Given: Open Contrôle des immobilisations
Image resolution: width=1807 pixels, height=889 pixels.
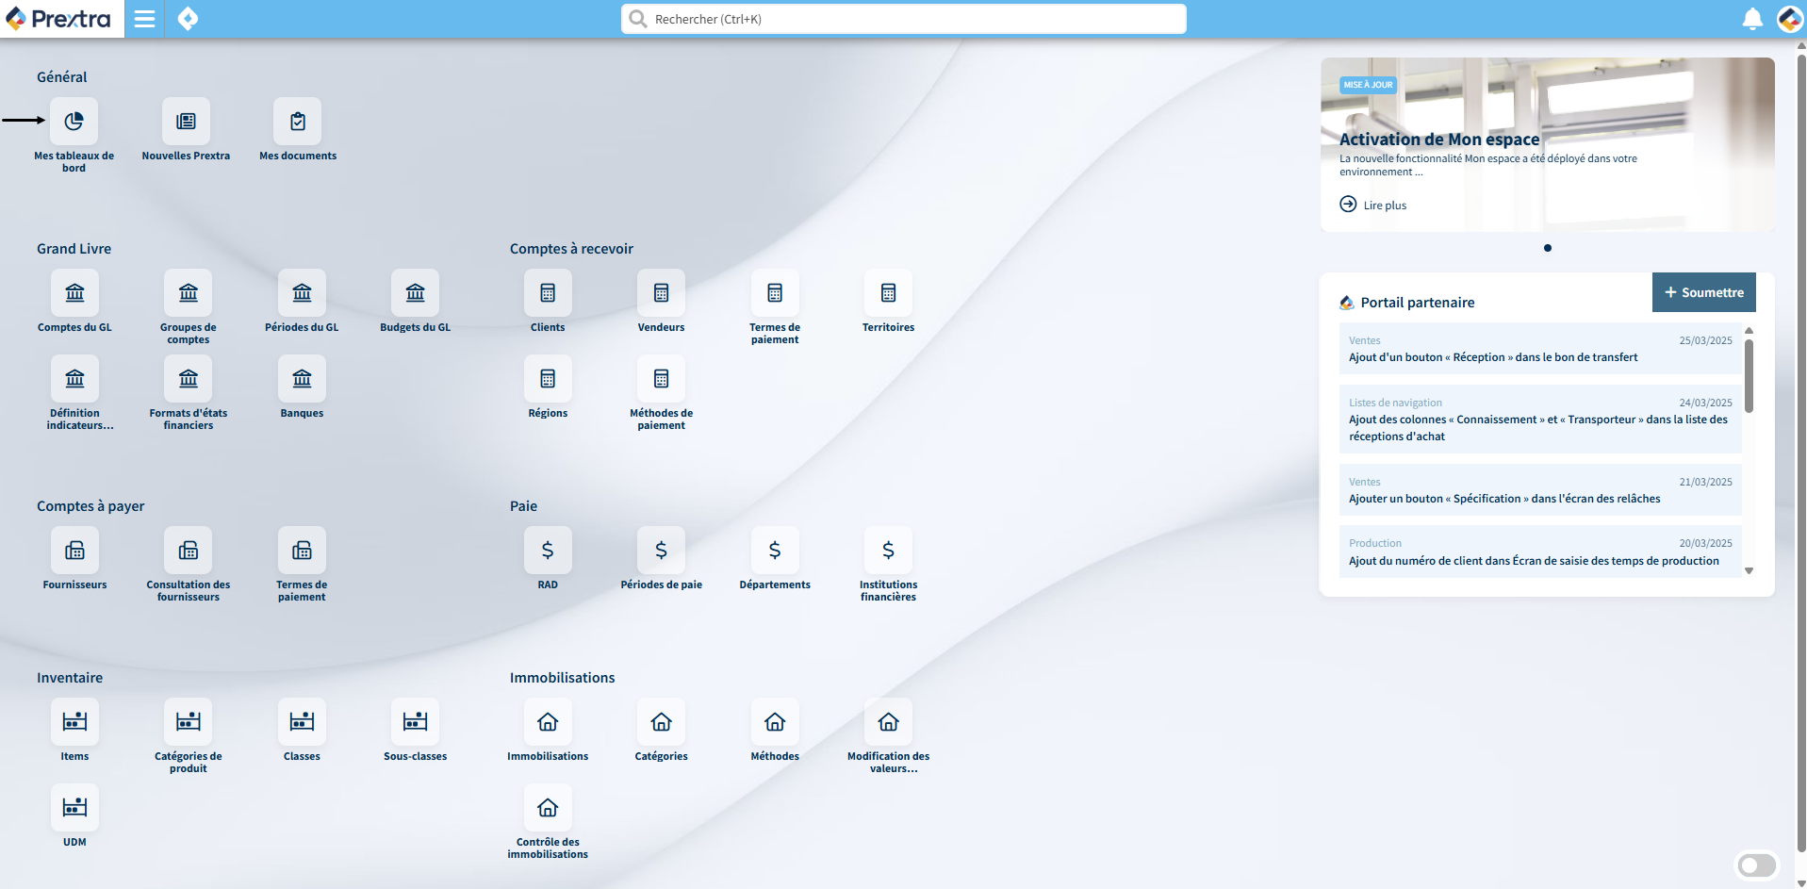Looking at the screenshot, I should coord(548,808).
